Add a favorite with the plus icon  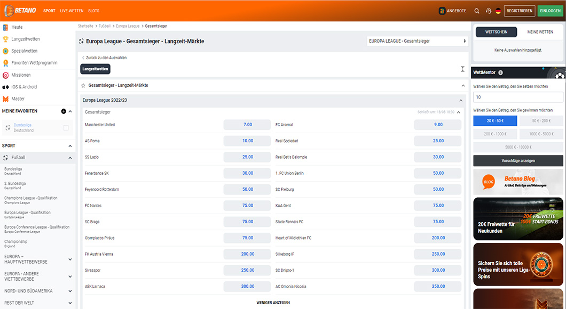[64, 111]
